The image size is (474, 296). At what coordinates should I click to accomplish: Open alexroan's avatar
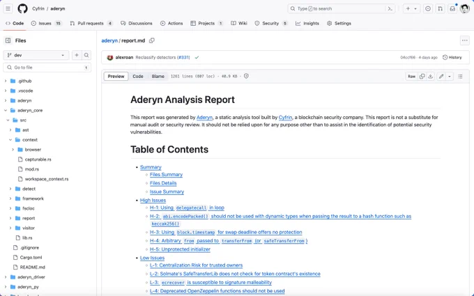(110, 57)
